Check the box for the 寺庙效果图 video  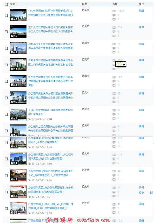pyautogui.click(x=6, y=175)
